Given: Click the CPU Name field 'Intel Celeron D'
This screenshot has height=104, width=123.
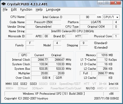Looking at the screenshot, I should tap(52, 17).
